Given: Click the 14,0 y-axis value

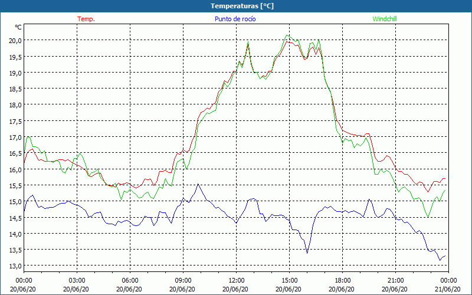Looking at the screenshot, I should (15, 234).
